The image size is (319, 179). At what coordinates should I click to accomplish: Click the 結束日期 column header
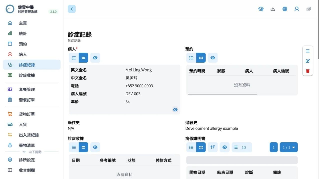[x=225, y=173]
